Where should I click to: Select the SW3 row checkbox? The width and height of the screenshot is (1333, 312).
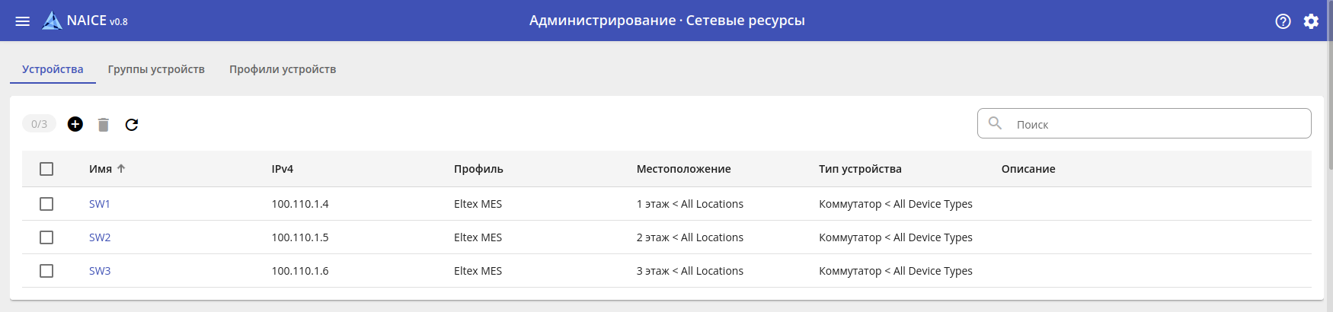(x=46, y=271)
